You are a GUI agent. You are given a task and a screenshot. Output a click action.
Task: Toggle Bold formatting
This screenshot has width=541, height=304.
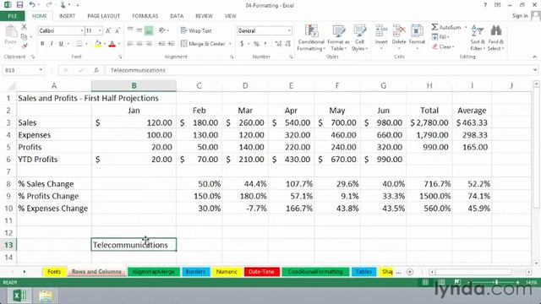42,43
